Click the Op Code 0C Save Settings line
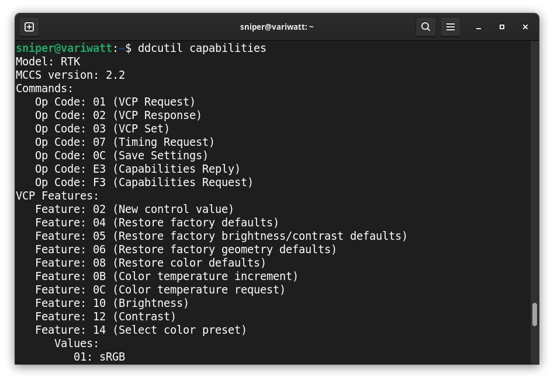The image size is (554, 381). point(122,156)
